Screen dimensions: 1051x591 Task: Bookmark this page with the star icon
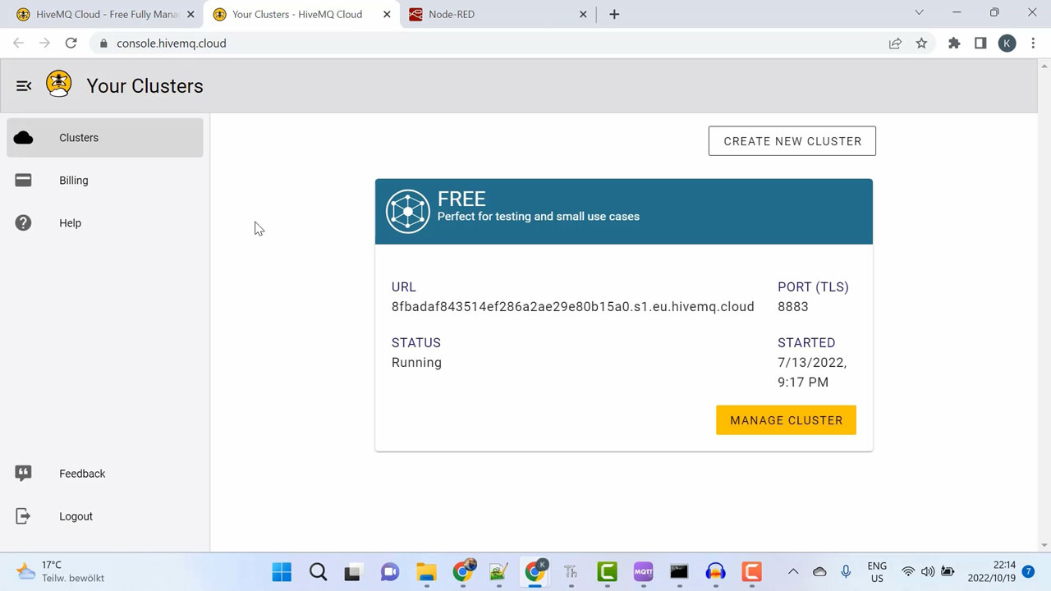[x=921, y=44]
